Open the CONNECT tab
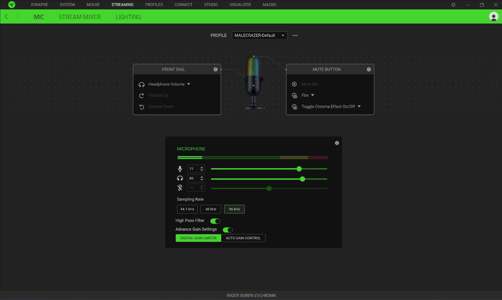The image size is (502, 300). pyautogui.click(x=183, y=5)
